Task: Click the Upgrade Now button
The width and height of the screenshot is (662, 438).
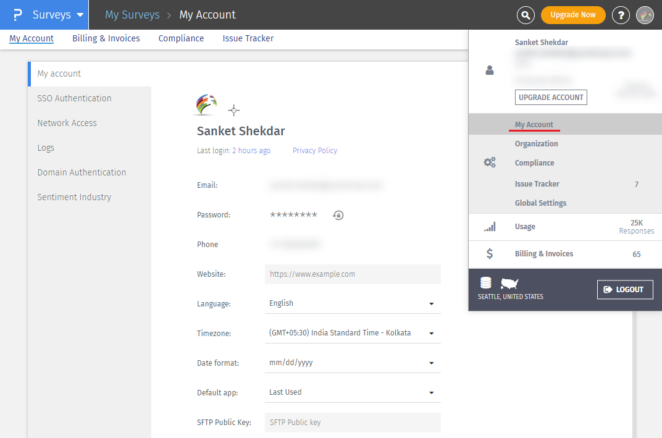Action: tap(573, 15)
